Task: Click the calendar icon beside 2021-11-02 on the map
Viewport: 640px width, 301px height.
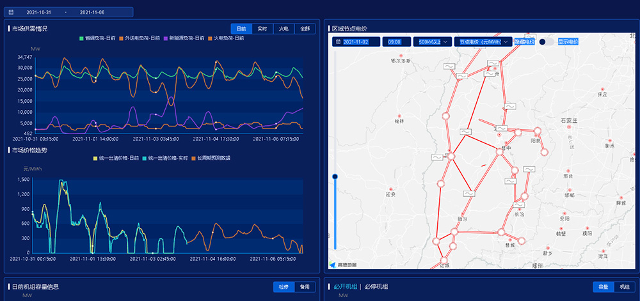Action: click(339, 42)
